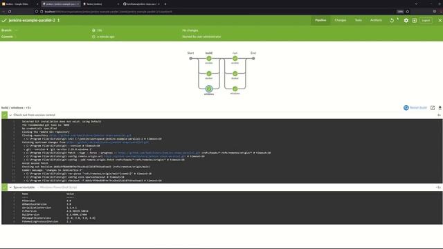Click the build stage label

pyautogui.click(x=209, y=53)
